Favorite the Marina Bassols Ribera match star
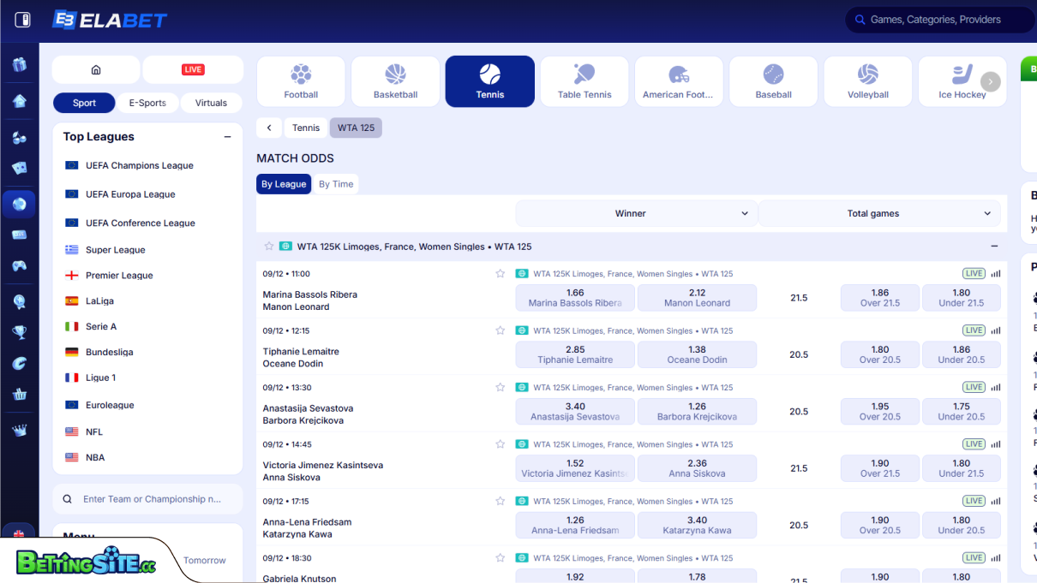 pyautogui.click(x=501, y=273)
